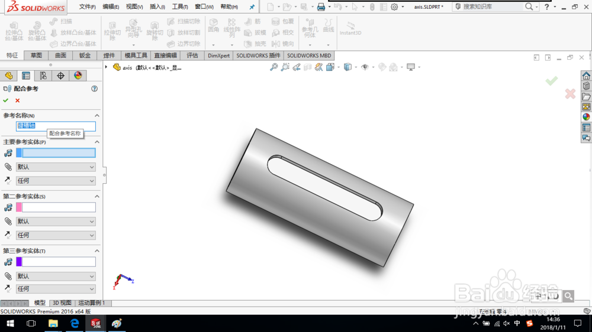The width and height of the screenshot is (592, 332).
Task: Switch to the DimXpert ribbon tab
Action: (218, 56)
